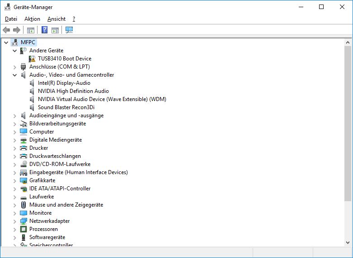Expand the Monitore category

click(x=14, y=213)
